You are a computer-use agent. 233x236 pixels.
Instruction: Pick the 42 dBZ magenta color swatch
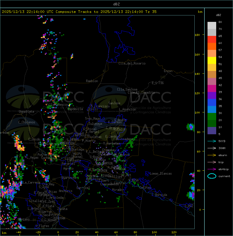pyautogui.click(x=212, y=88)
